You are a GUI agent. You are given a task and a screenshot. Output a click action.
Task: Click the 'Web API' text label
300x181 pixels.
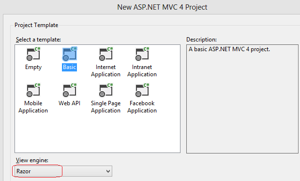[x=70, y=103]
